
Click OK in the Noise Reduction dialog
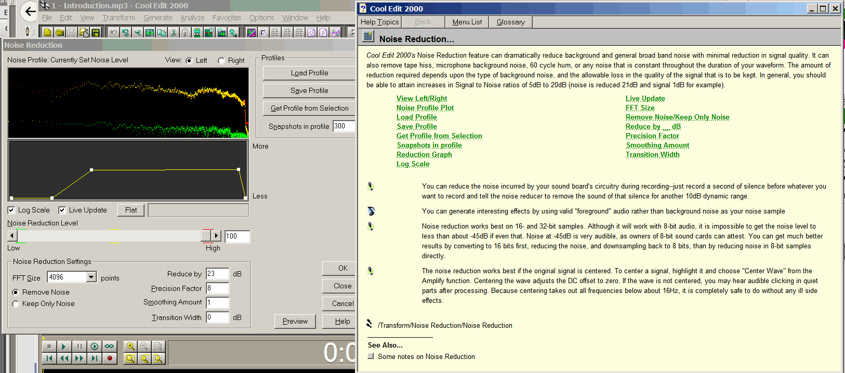click(339, 268)
